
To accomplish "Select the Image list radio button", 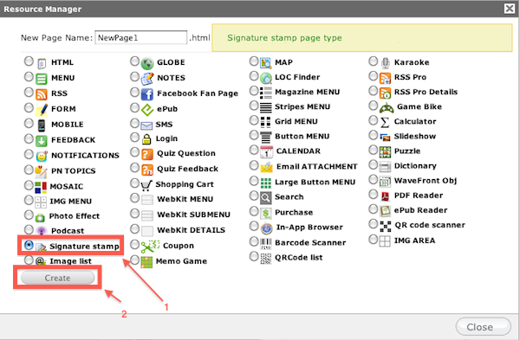I will coord(29,260).
